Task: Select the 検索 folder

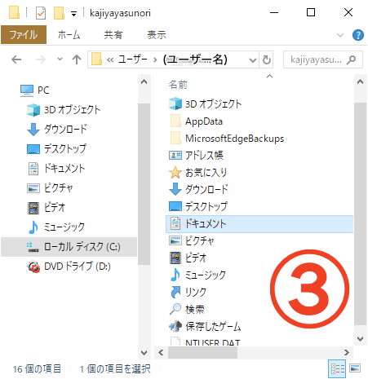Action: 187,309
